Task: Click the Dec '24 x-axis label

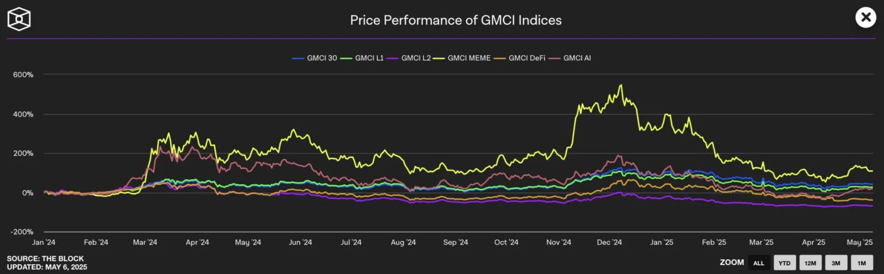Action: point(609,242)
